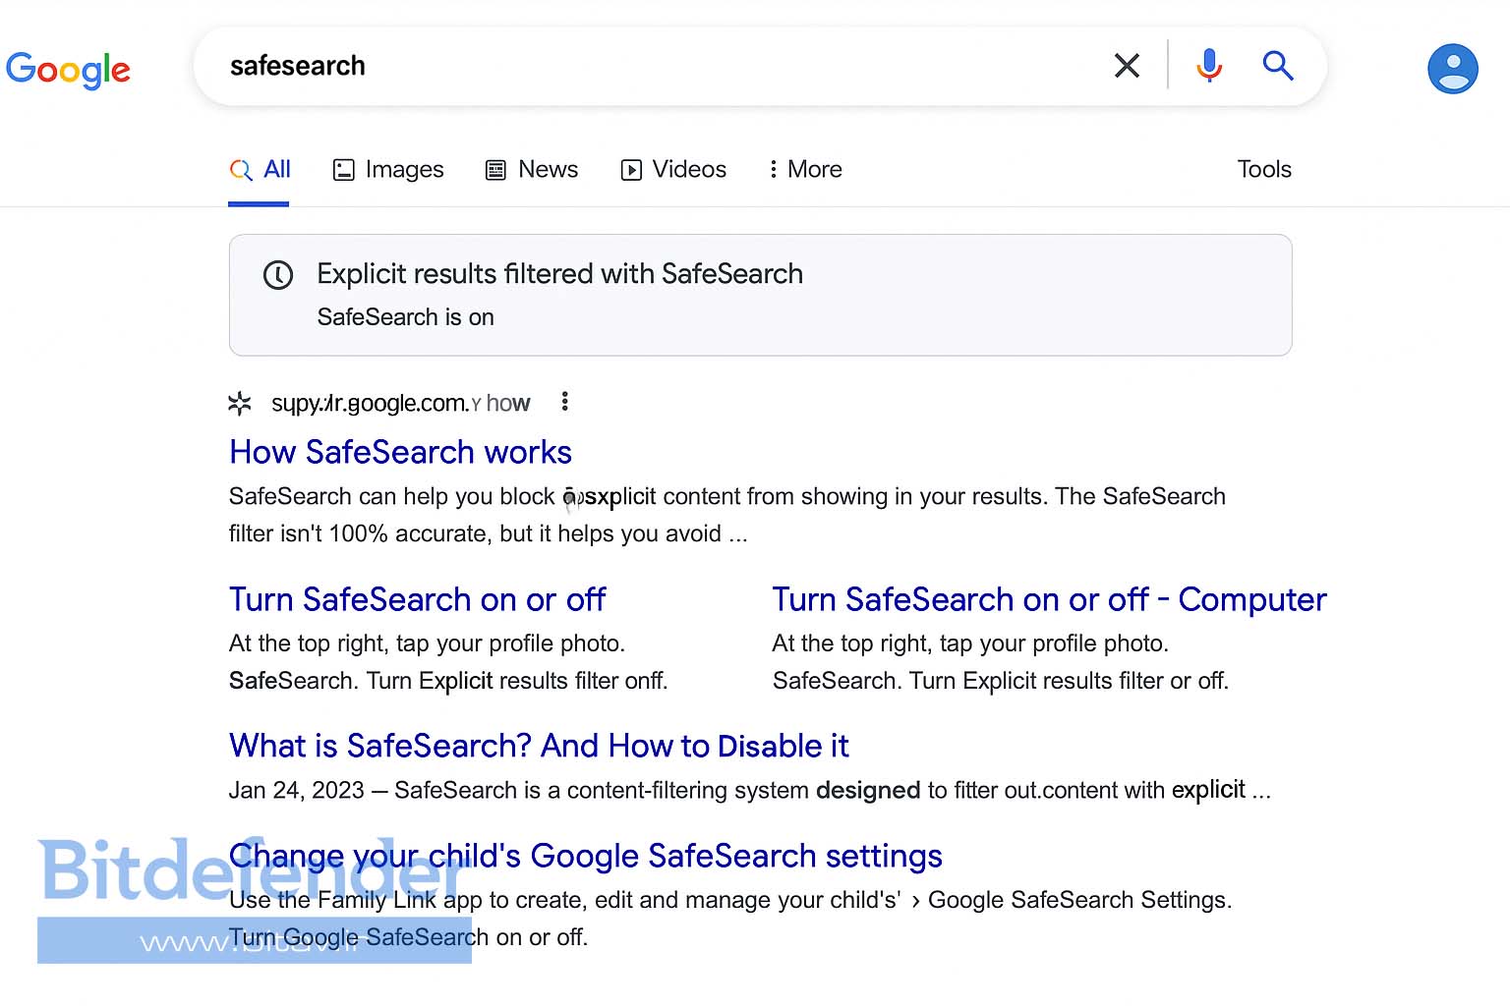This screenshot has height=1006, width=1510.
Task: Select the info icon in SafeSearch notice
Action: coord(278,275)
